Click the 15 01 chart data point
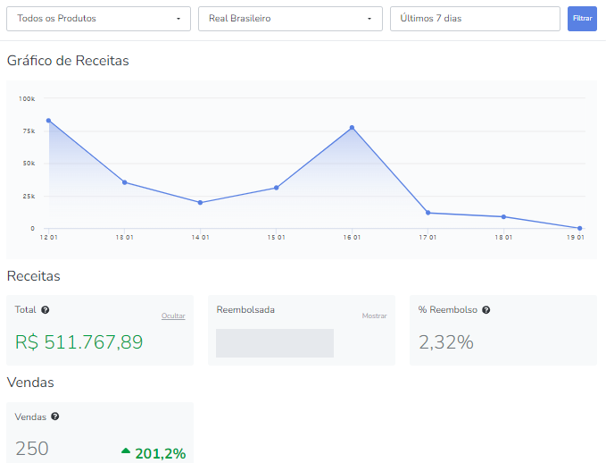The image size is (606, 463). click(x=277, y=188)
